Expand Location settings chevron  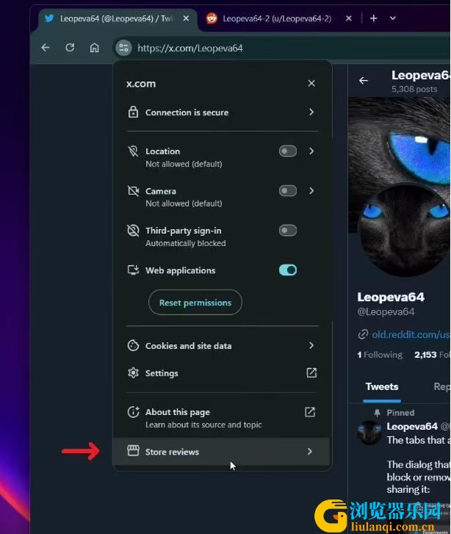tap(311, 151)
